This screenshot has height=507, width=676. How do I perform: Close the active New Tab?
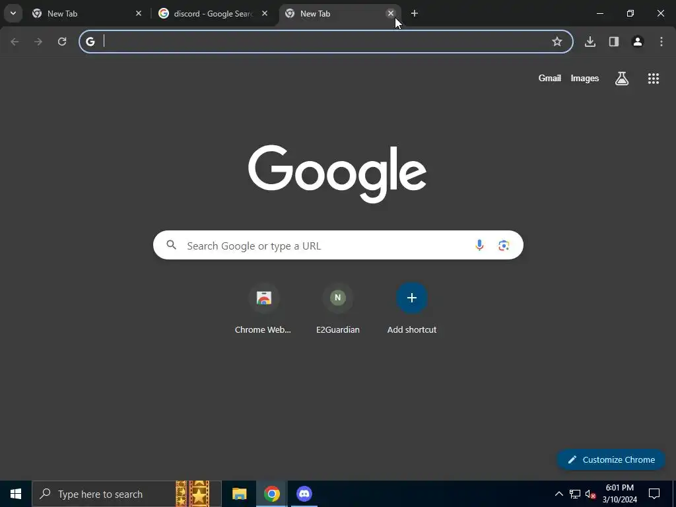tap(391, 13)
